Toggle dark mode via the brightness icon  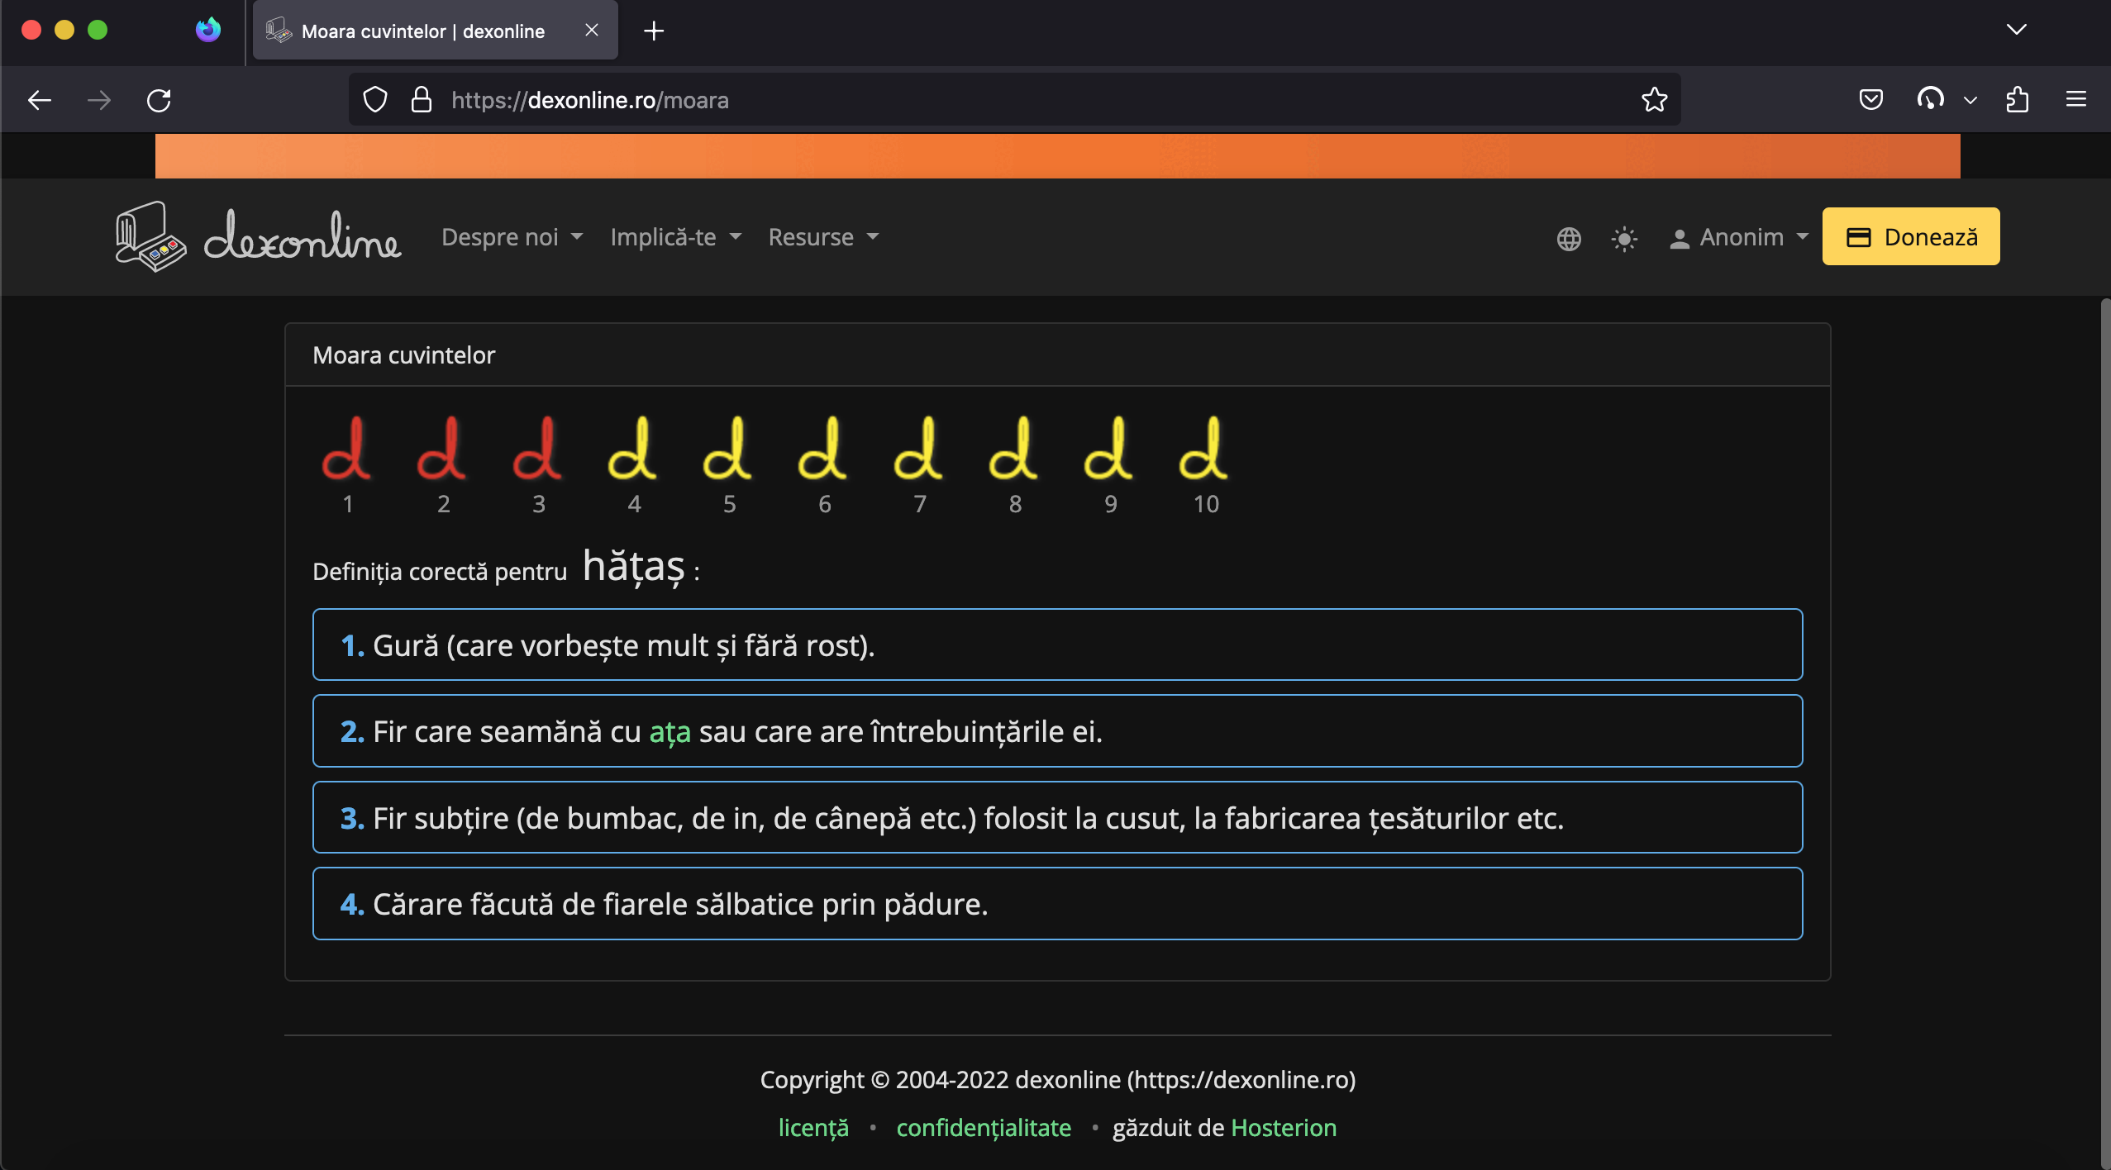[1623, 239]
